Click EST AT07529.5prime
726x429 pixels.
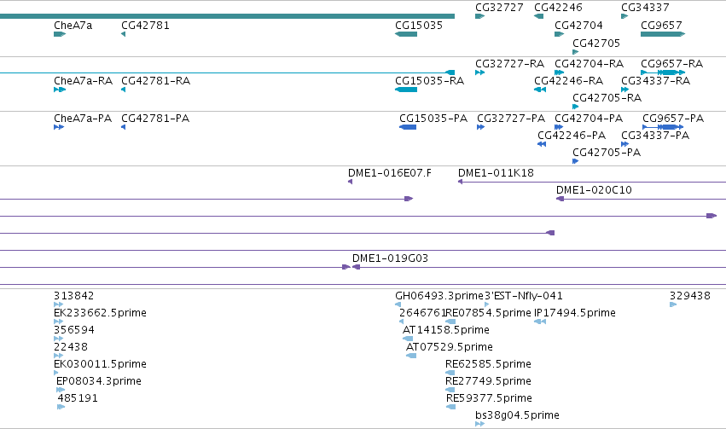[449, 347]
